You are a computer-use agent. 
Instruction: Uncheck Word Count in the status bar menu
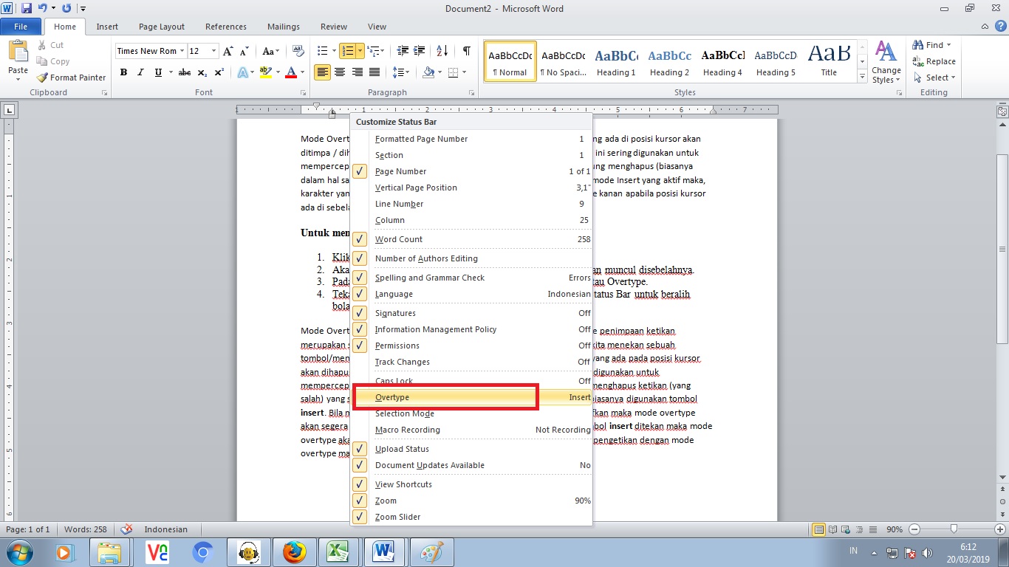399,239
